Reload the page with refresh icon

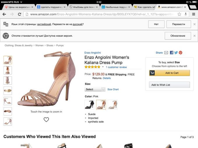[x=20, y=14]
